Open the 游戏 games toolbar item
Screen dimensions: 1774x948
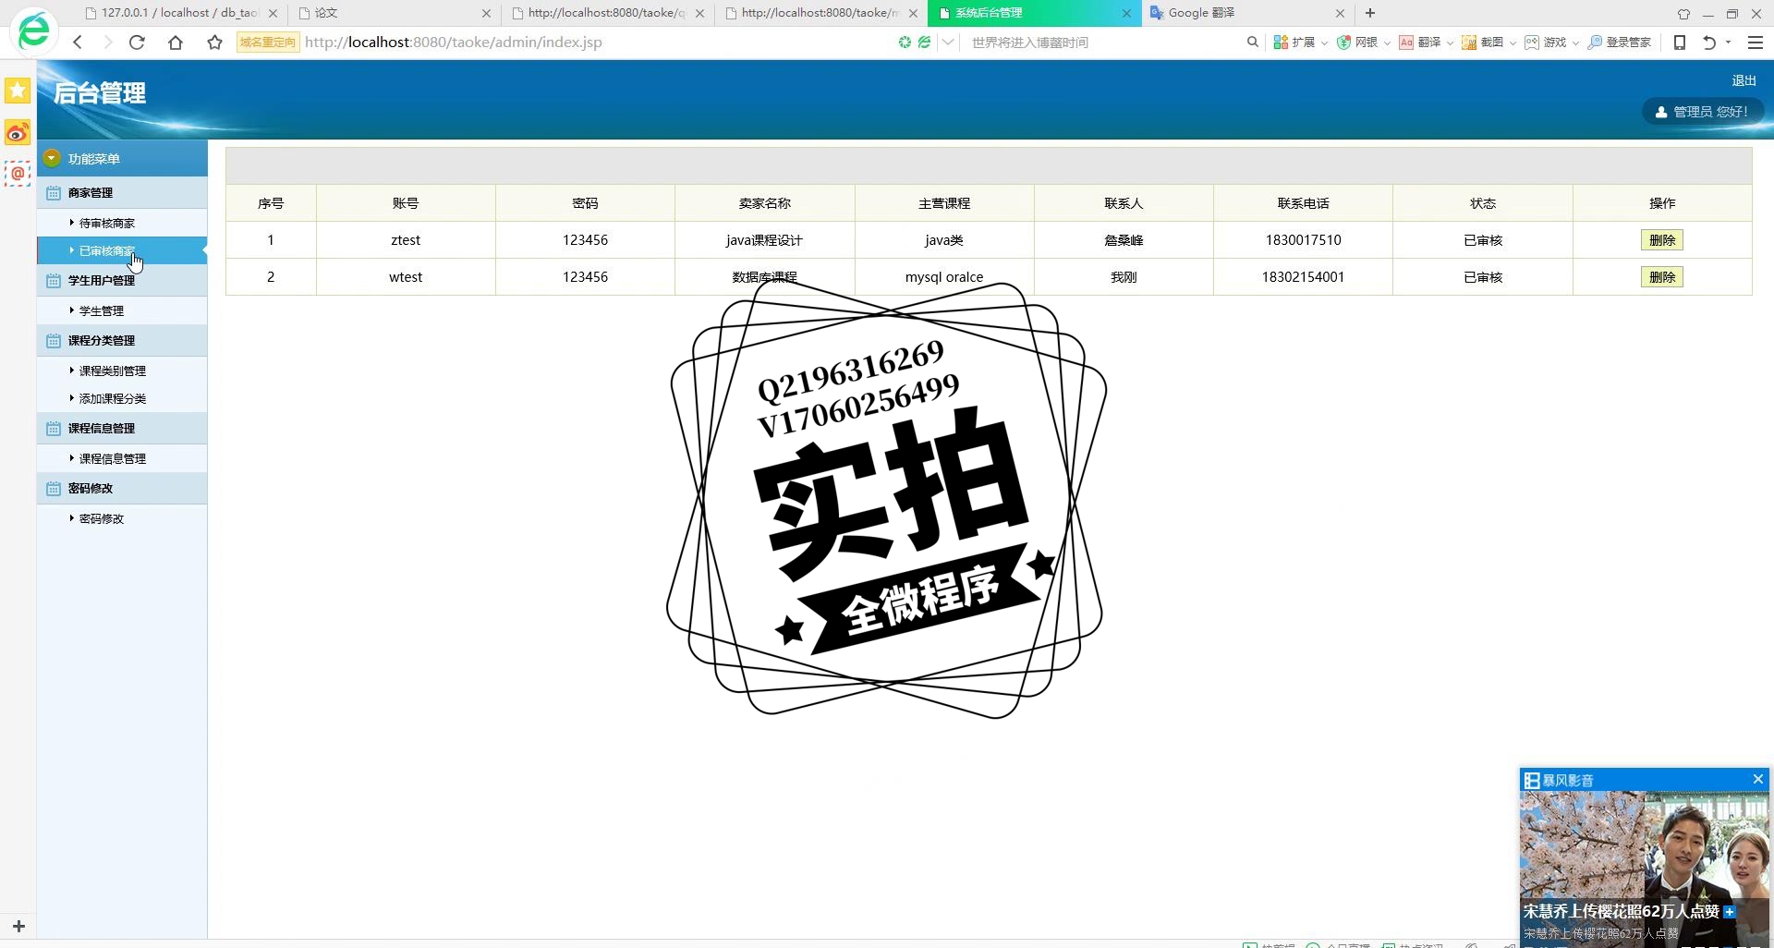click(1546, 43)
